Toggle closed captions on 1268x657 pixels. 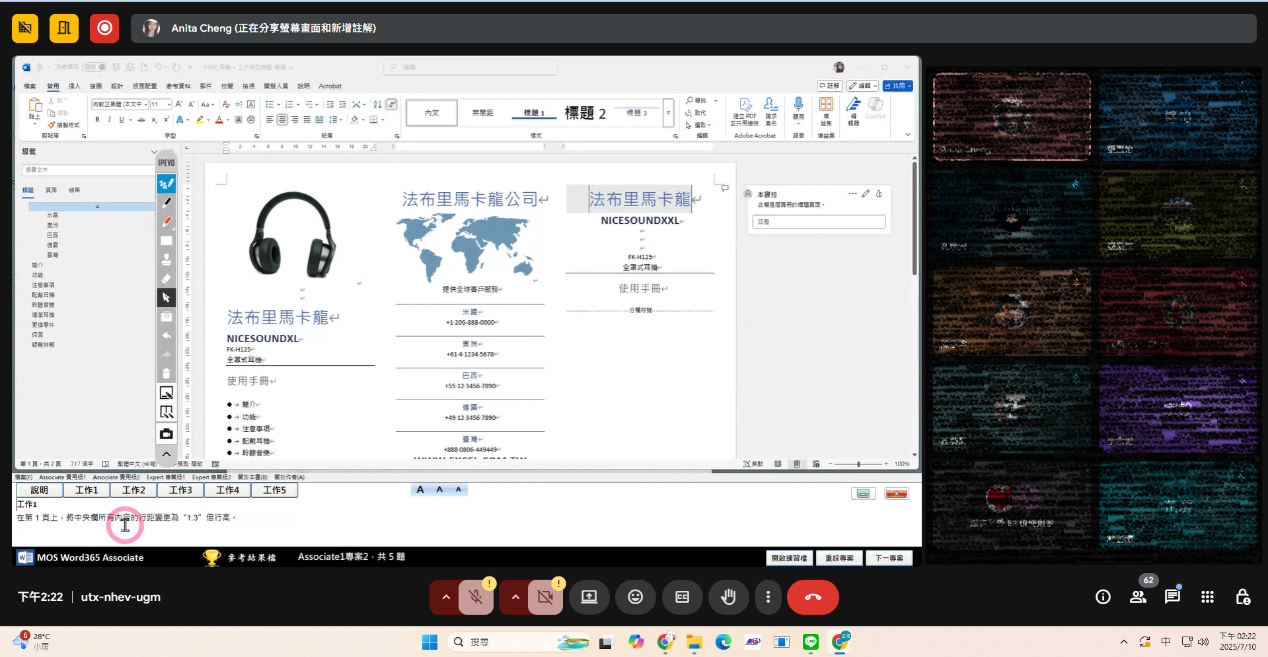(682, 597)
